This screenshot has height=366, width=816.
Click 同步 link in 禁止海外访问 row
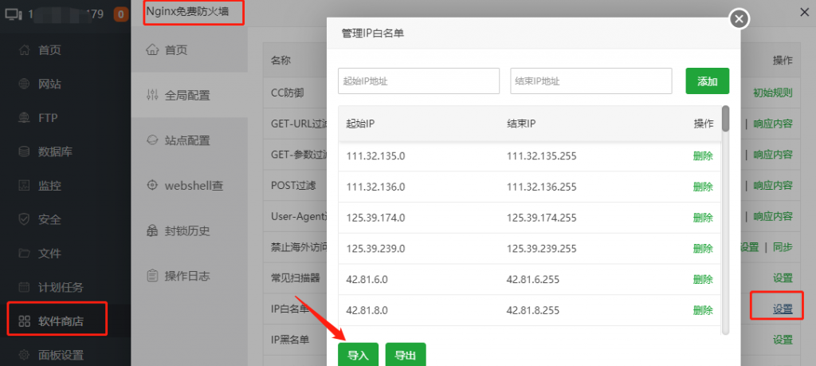783,247
